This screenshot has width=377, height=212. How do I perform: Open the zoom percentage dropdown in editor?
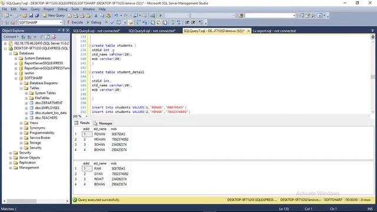[x=87, y=117]
